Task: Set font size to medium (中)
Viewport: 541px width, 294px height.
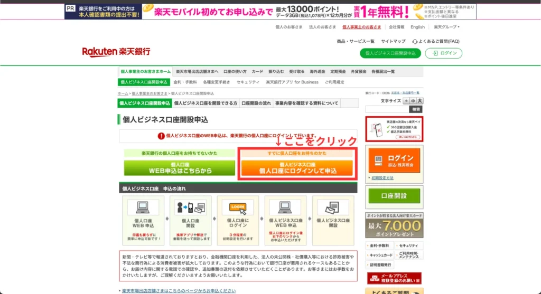Action: click(413, 101)
